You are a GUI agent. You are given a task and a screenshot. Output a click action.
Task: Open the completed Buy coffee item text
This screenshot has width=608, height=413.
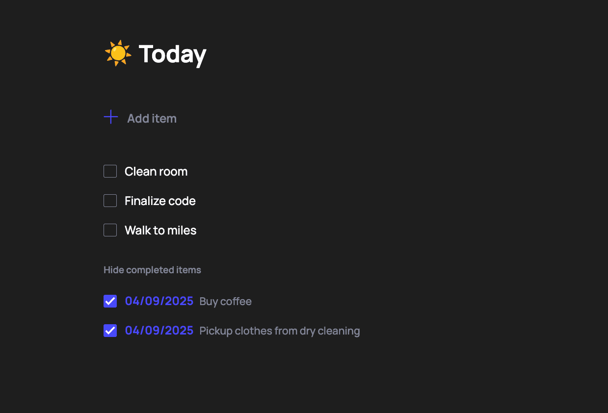coord(225,301)
